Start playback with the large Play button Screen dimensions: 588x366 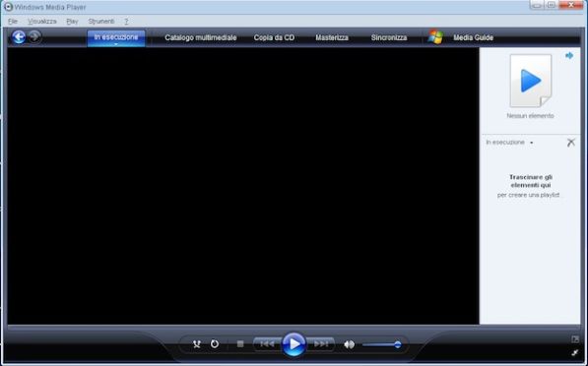click(294, 344)
